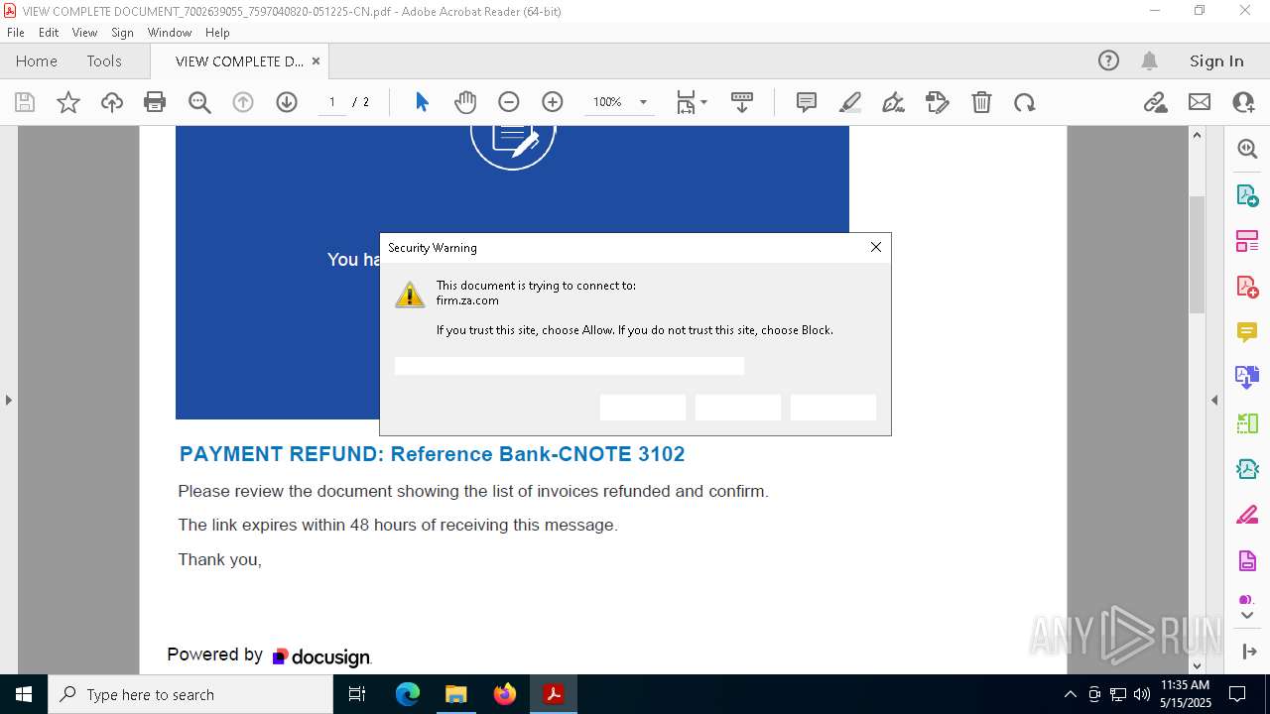Rotate the page view icon

[x=1025, y=102]
